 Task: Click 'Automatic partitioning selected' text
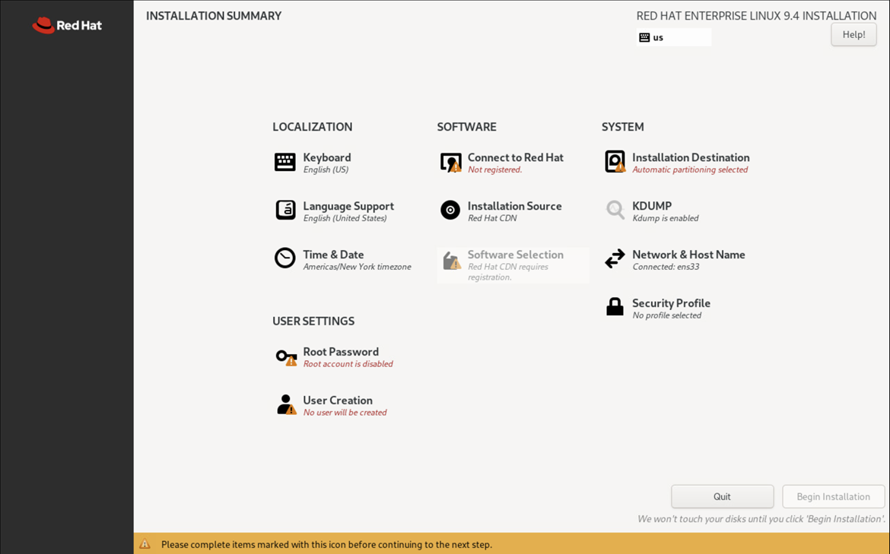click(x=690, y=169)
